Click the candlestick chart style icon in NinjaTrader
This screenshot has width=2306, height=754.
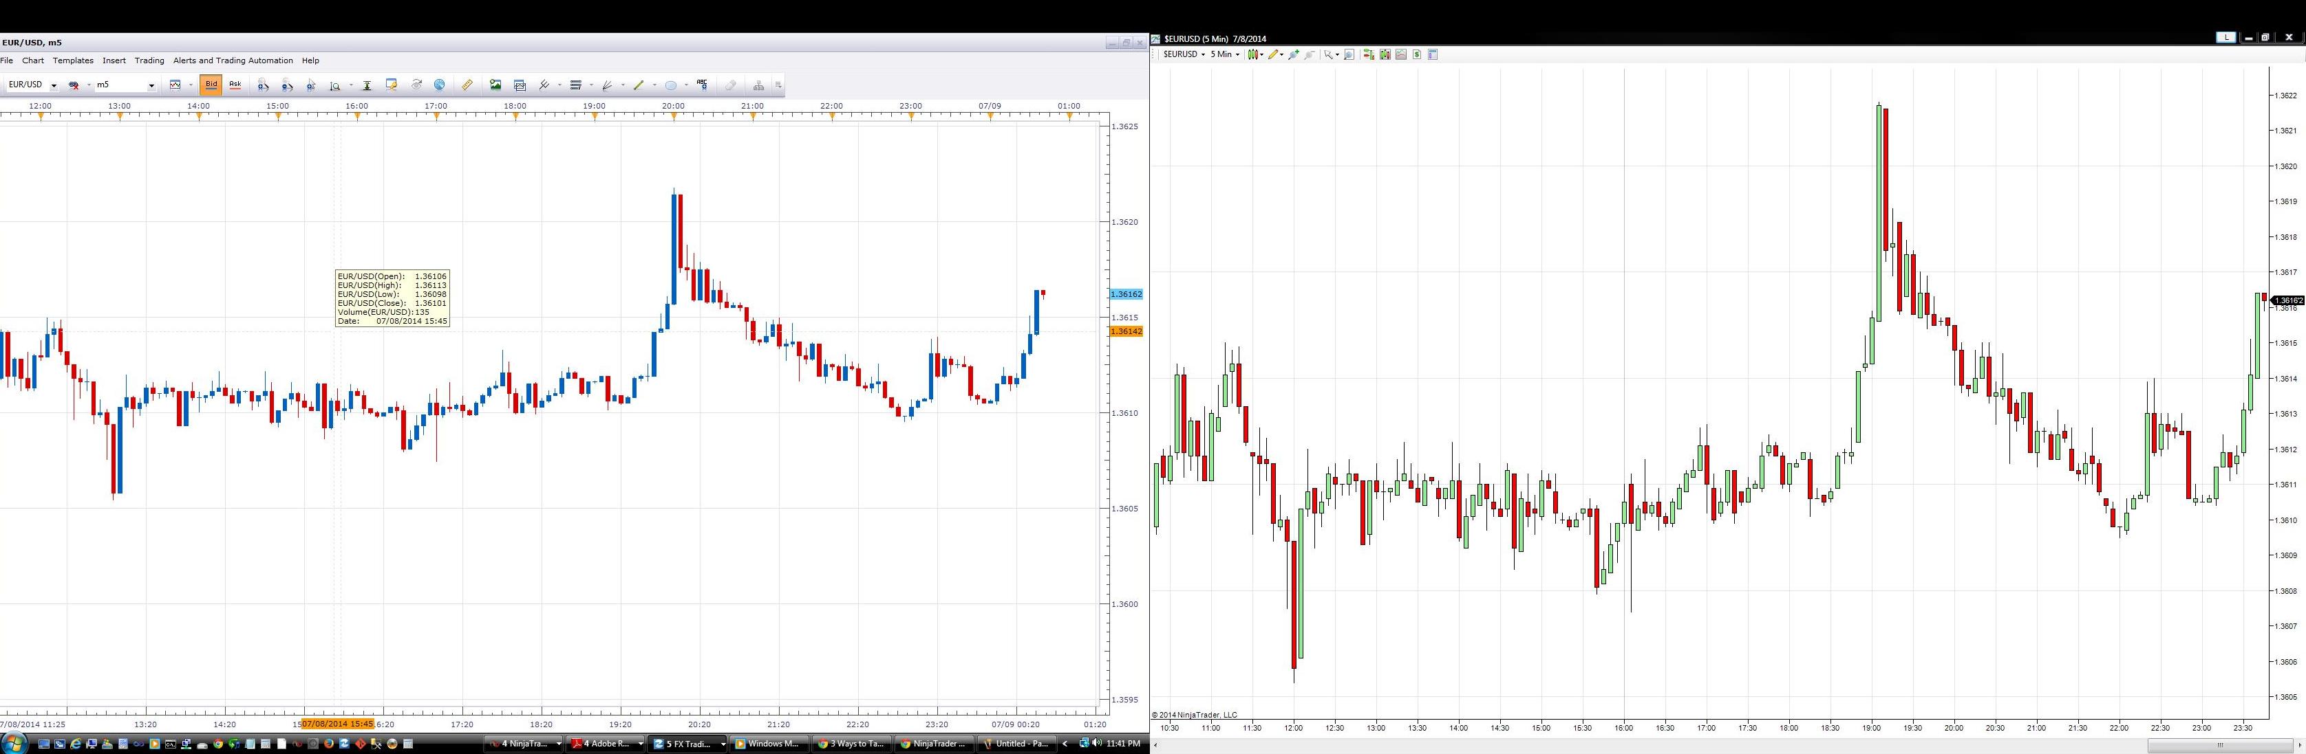(x=1253, y=54)
